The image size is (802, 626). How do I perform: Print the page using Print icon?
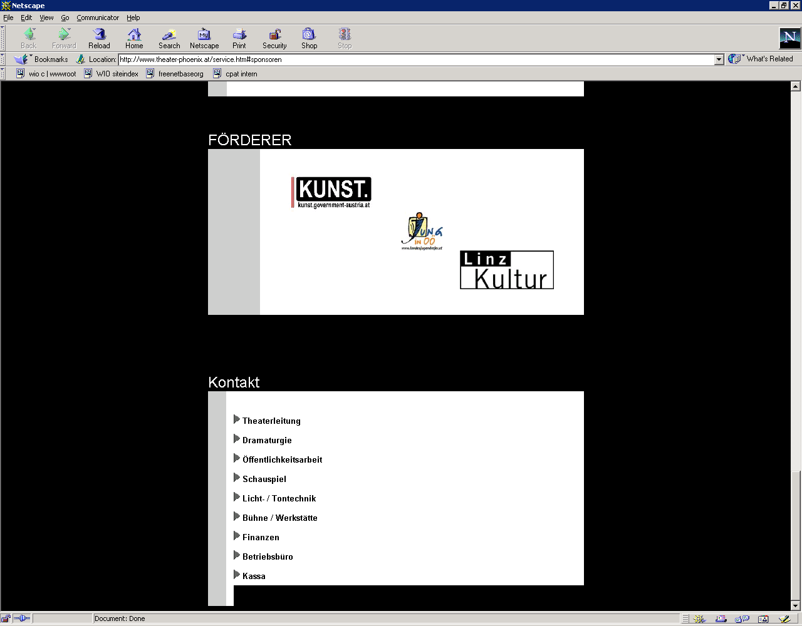click(x=239, y=38)
